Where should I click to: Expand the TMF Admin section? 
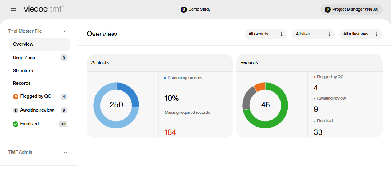coord(66,153)
